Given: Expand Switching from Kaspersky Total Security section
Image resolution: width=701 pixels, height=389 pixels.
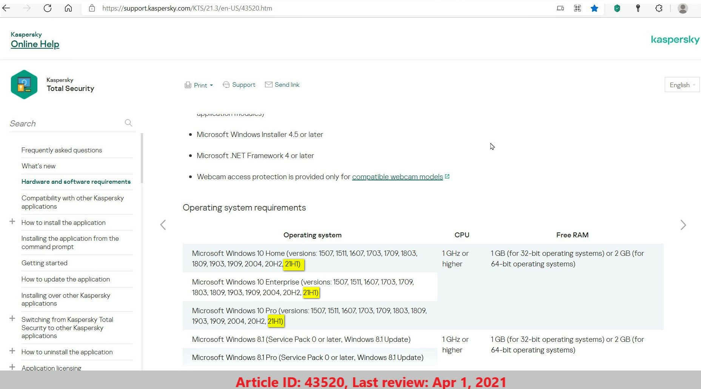Looking at the screenshot, I should (x=12, y=319).
